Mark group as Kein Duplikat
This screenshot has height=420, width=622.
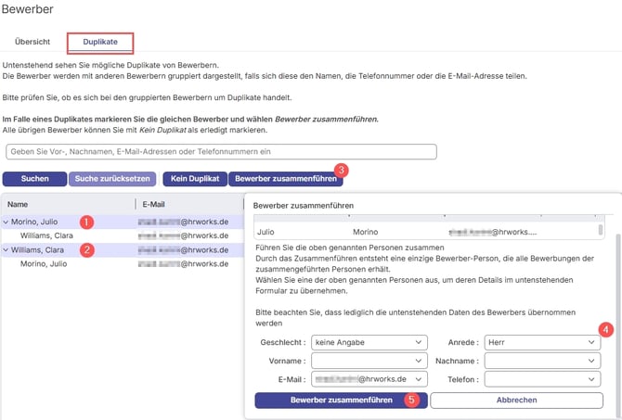point(193,177)
